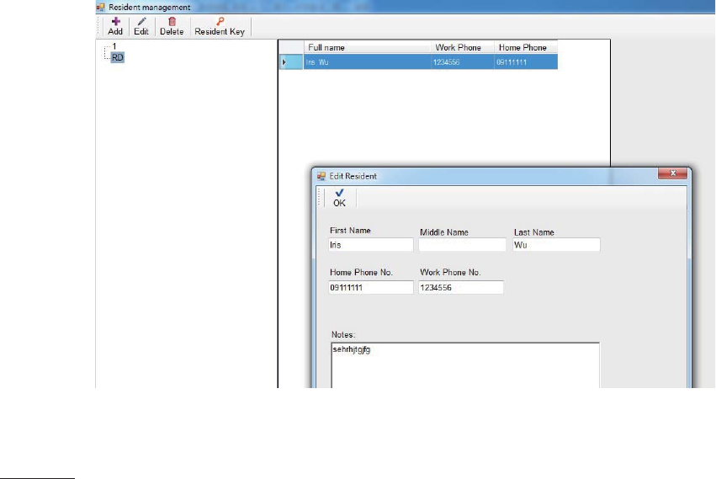Open the Resident Key tool

pos(220,26)
